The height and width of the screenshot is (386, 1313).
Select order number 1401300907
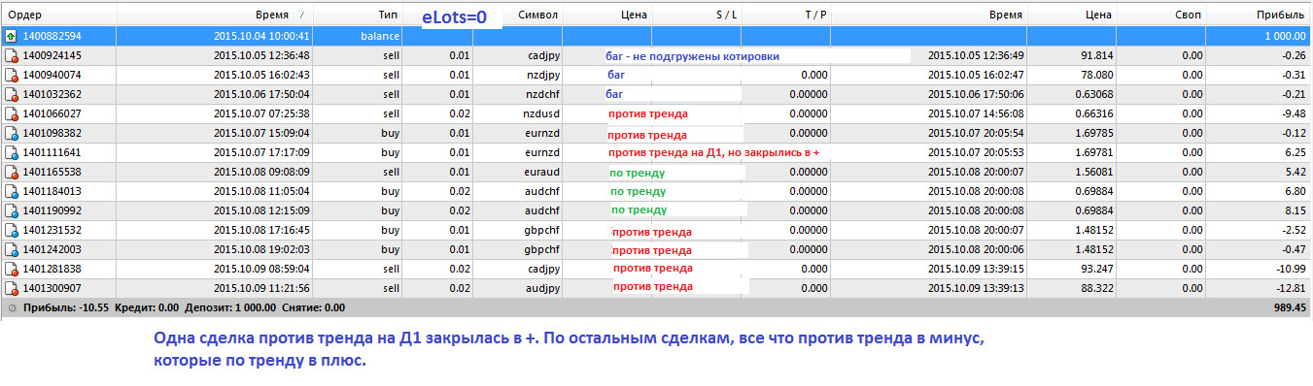tap(52, 288)
